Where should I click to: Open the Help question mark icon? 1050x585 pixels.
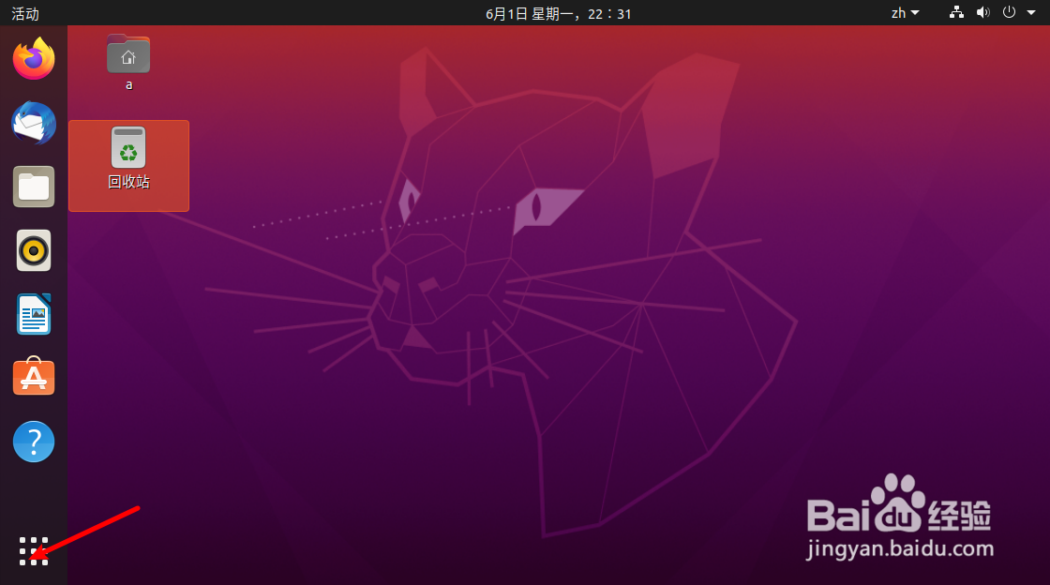tap(34, 442)
